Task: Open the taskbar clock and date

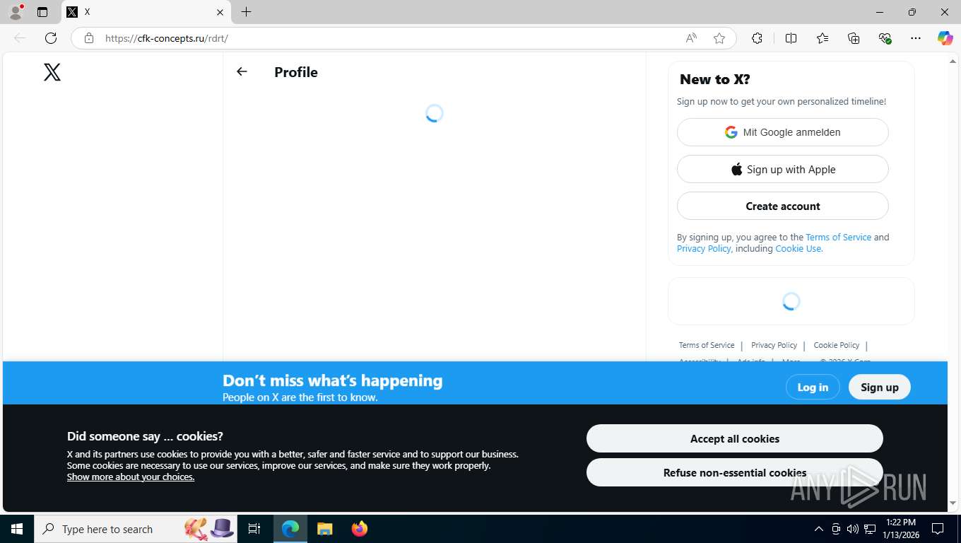Action: tap(900, 529)
